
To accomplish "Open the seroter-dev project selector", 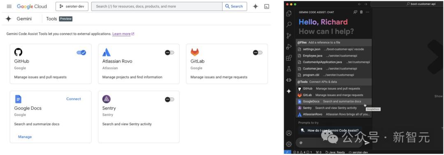I will (72, 7).
